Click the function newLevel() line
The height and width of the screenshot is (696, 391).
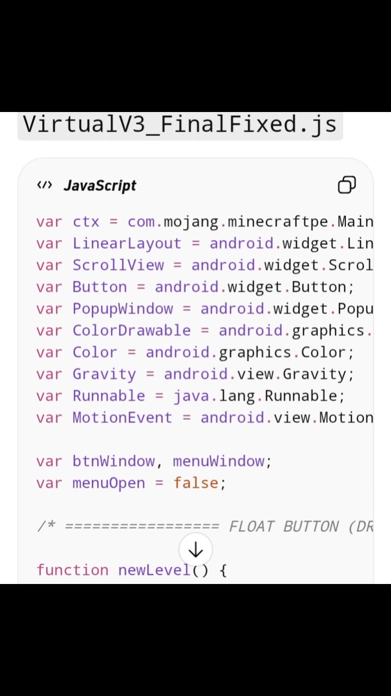pyautogui.click(x=131, y=570)
